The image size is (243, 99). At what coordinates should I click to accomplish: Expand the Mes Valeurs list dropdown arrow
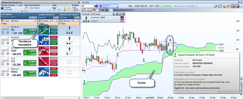tap(49, 11)
